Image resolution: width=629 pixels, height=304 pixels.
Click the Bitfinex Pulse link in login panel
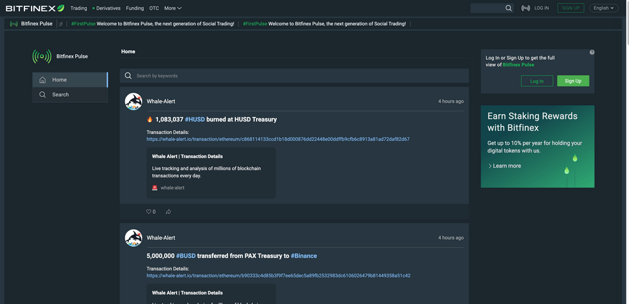(x=518, y=65)
